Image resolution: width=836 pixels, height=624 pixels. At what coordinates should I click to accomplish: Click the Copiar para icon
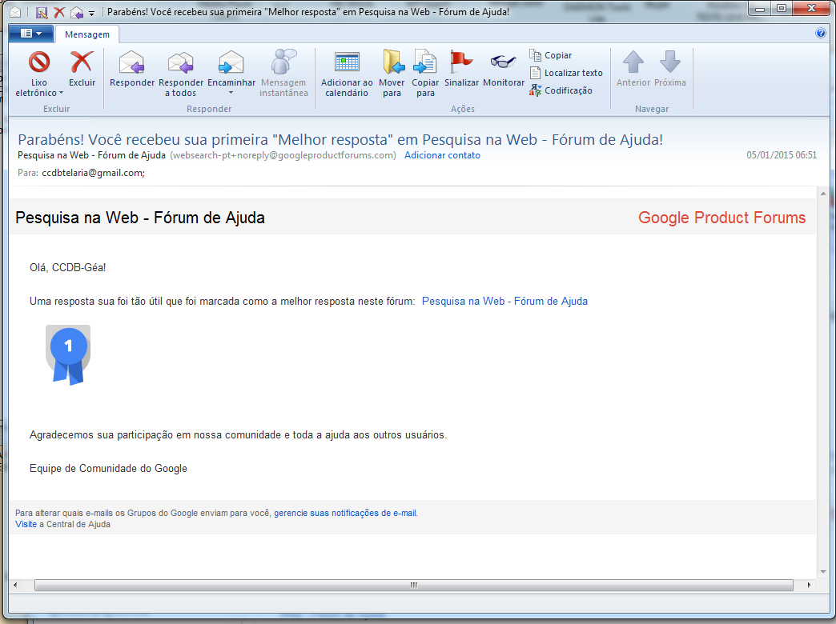click(x=425, y=62)
